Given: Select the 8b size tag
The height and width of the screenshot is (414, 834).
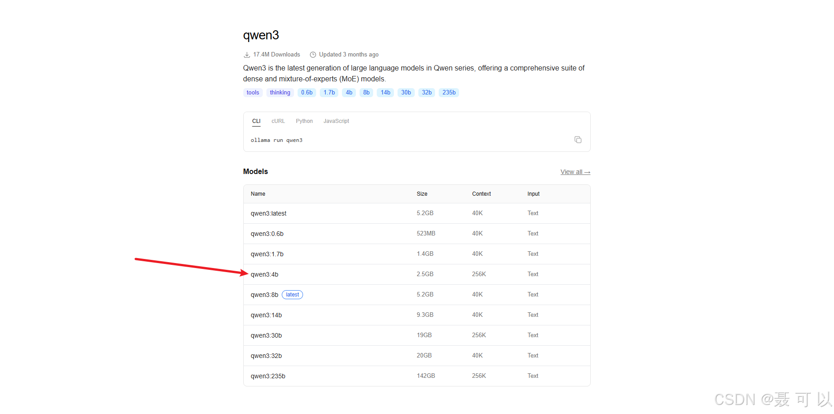Looking at the screenshot, I should pyautogui.click(x=366, y=93).
